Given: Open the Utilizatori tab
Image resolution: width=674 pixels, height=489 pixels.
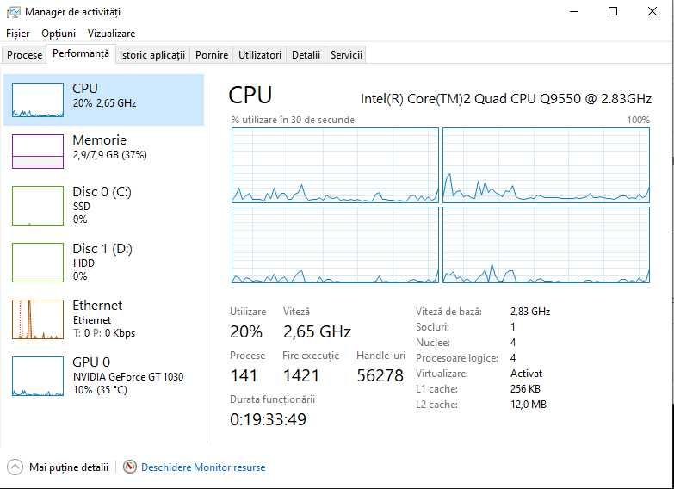Looking at the screenshot, I should 260,55.
